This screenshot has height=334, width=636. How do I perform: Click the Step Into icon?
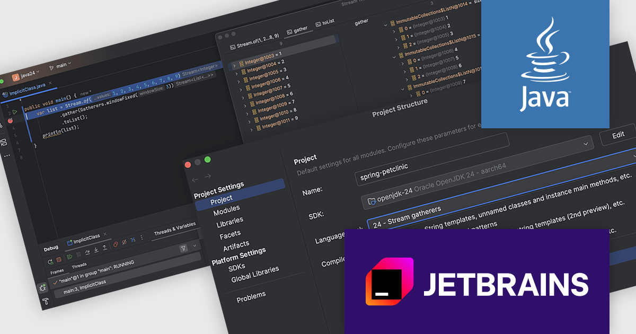coord(96,250)
